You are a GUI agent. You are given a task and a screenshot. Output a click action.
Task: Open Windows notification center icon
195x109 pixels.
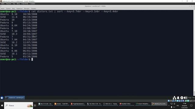pyautogui.click(x=191, y=105)
